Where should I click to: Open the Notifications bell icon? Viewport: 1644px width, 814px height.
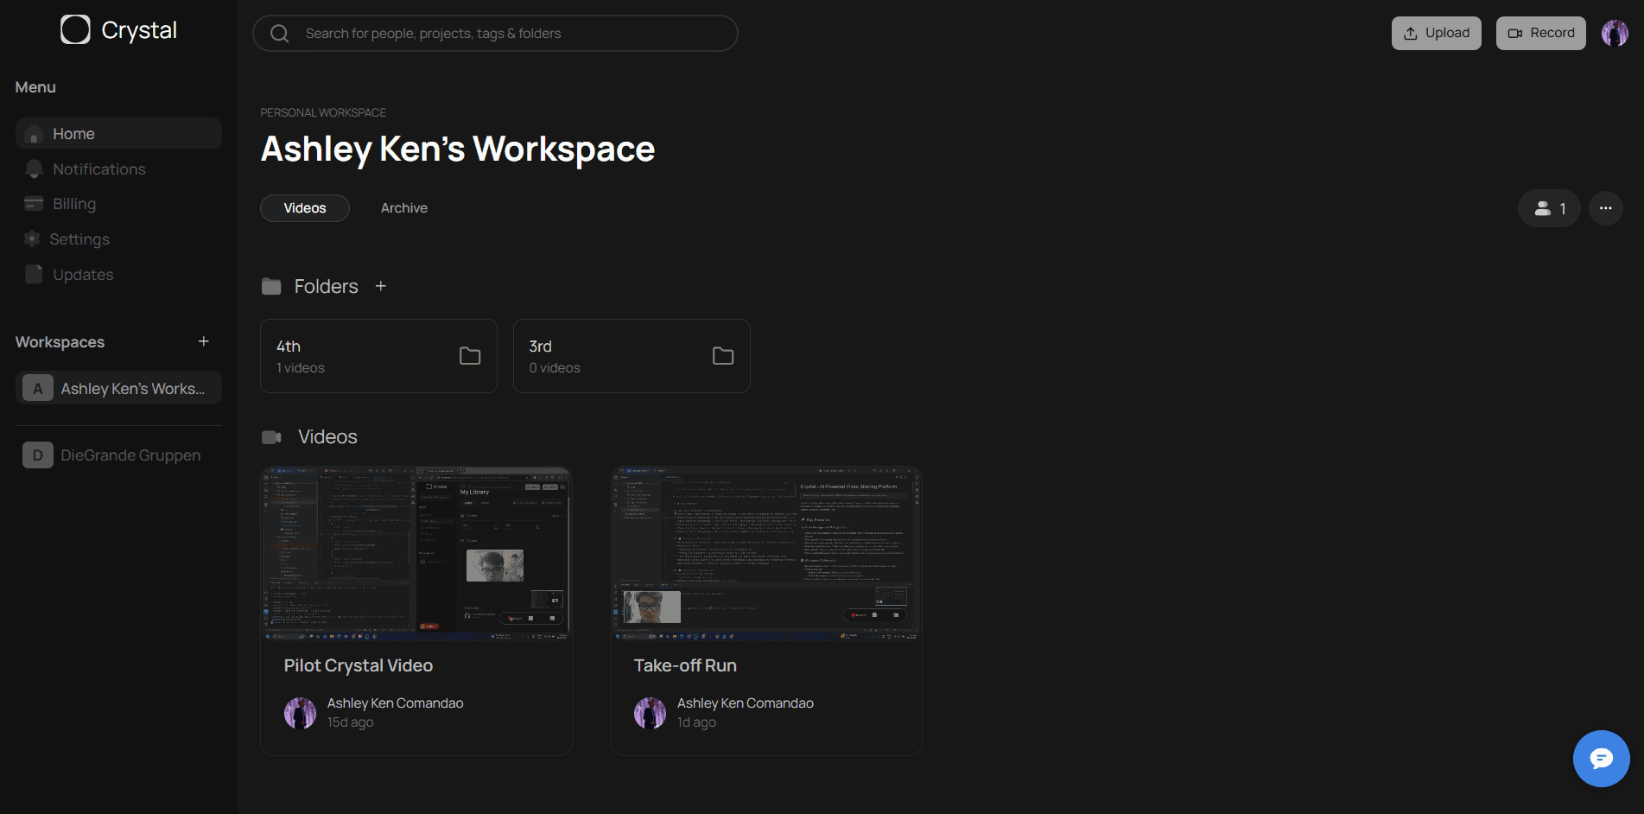tap(34, 169)
